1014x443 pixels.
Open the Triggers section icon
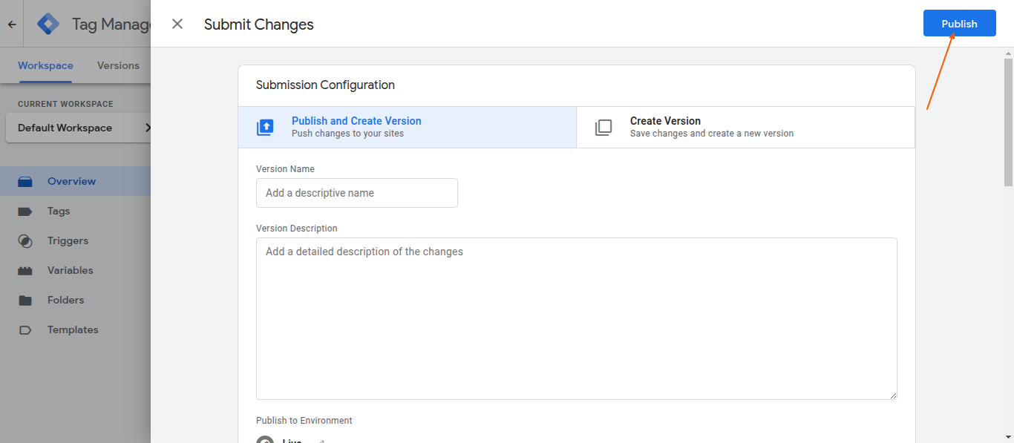[26, 240]
